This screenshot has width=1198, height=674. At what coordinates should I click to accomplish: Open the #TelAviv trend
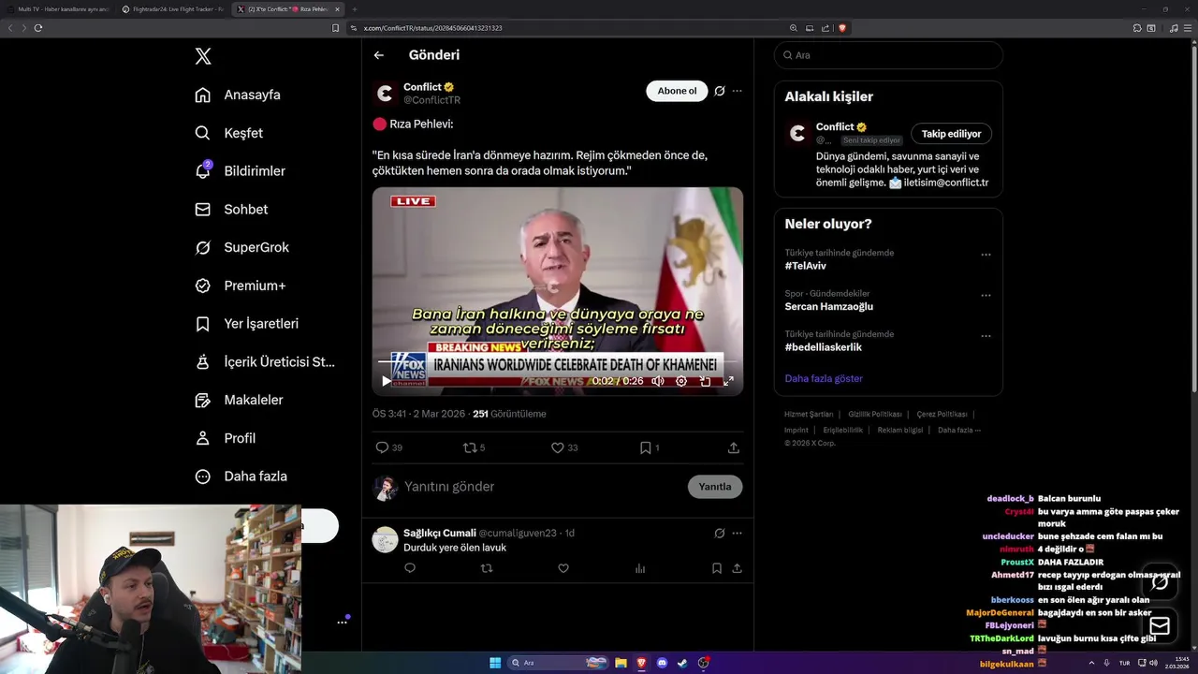806,266
